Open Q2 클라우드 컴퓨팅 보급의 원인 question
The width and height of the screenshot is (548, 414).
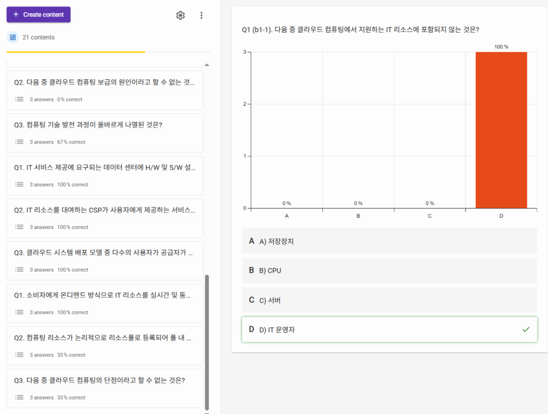pyautogui.click(x=105, y=82)
